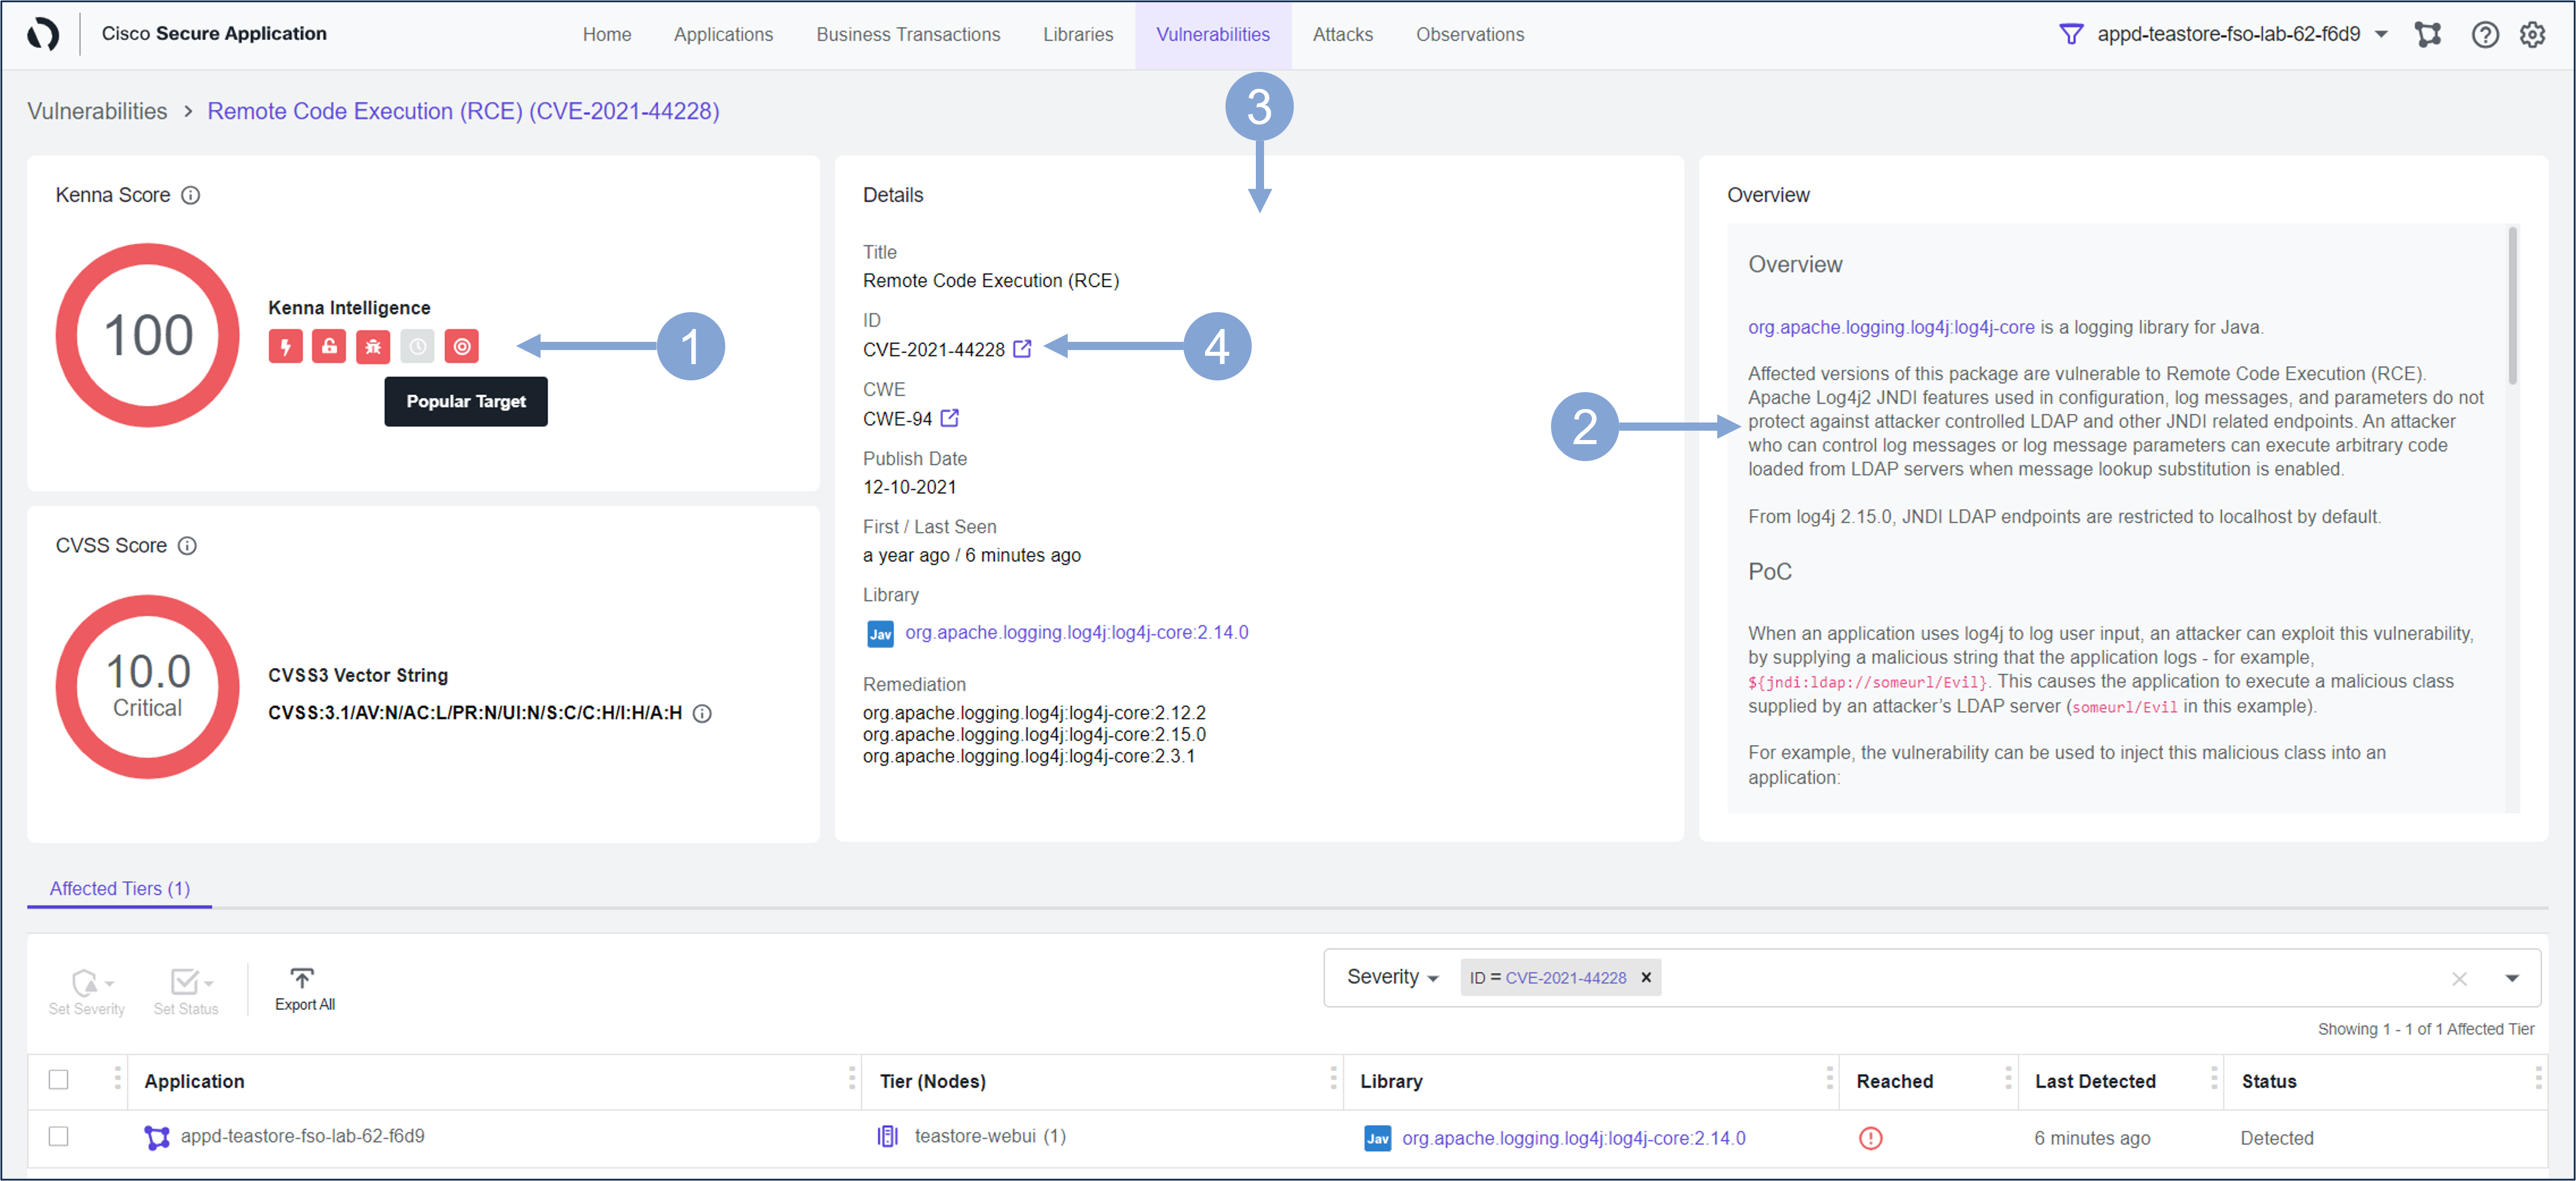Open the CVE-2021-44228 external link icon

(1022, 349)
